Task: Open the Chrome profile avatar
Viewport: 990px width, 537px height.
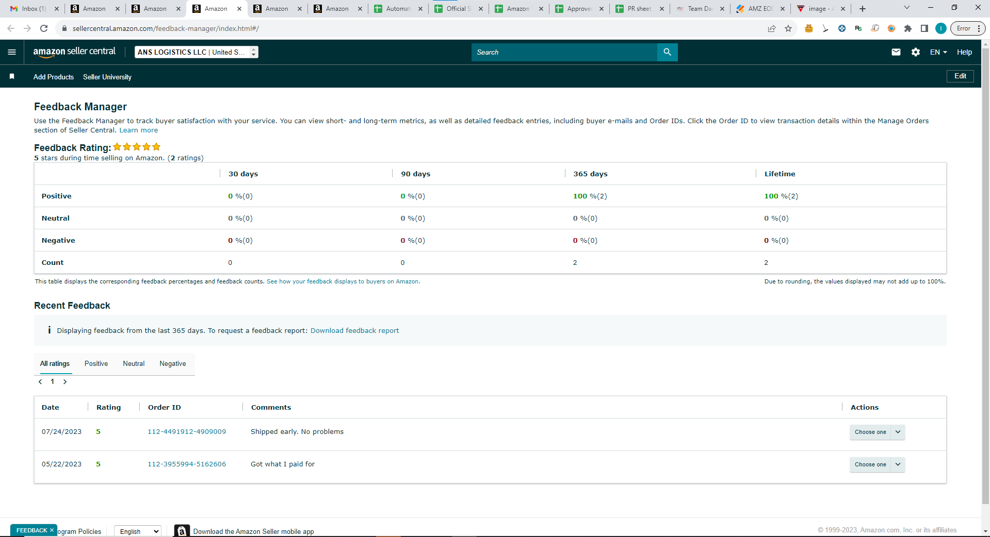Action: point(941,28)
